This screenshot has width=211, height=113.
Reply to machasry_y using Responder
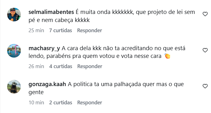(x=90, y=66)
